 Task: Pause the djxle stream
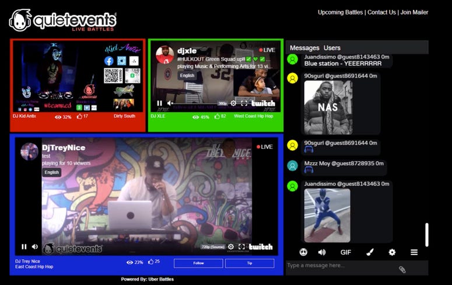pyautogui.click(x=159, y=103)
